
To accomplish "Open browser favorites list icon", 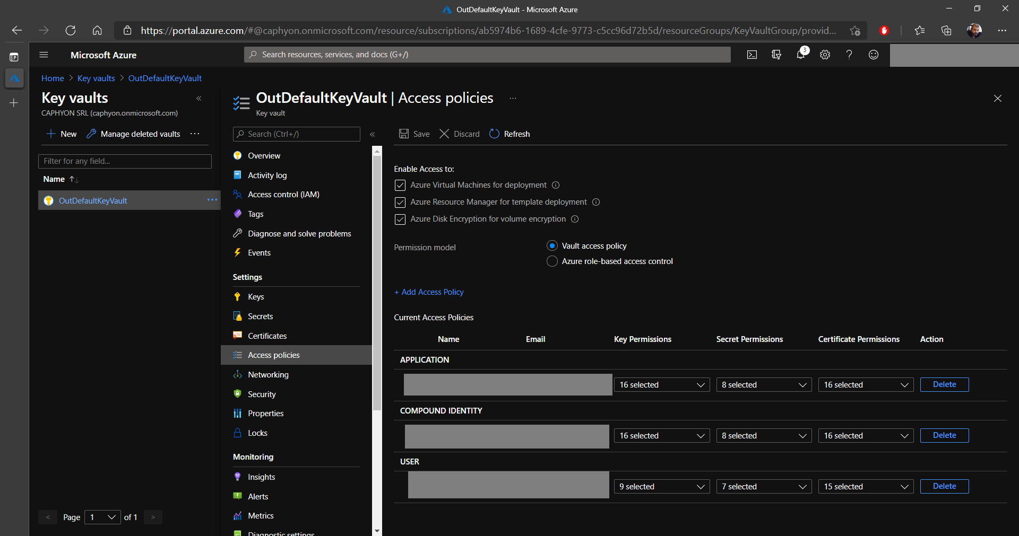I will (920, 30).
